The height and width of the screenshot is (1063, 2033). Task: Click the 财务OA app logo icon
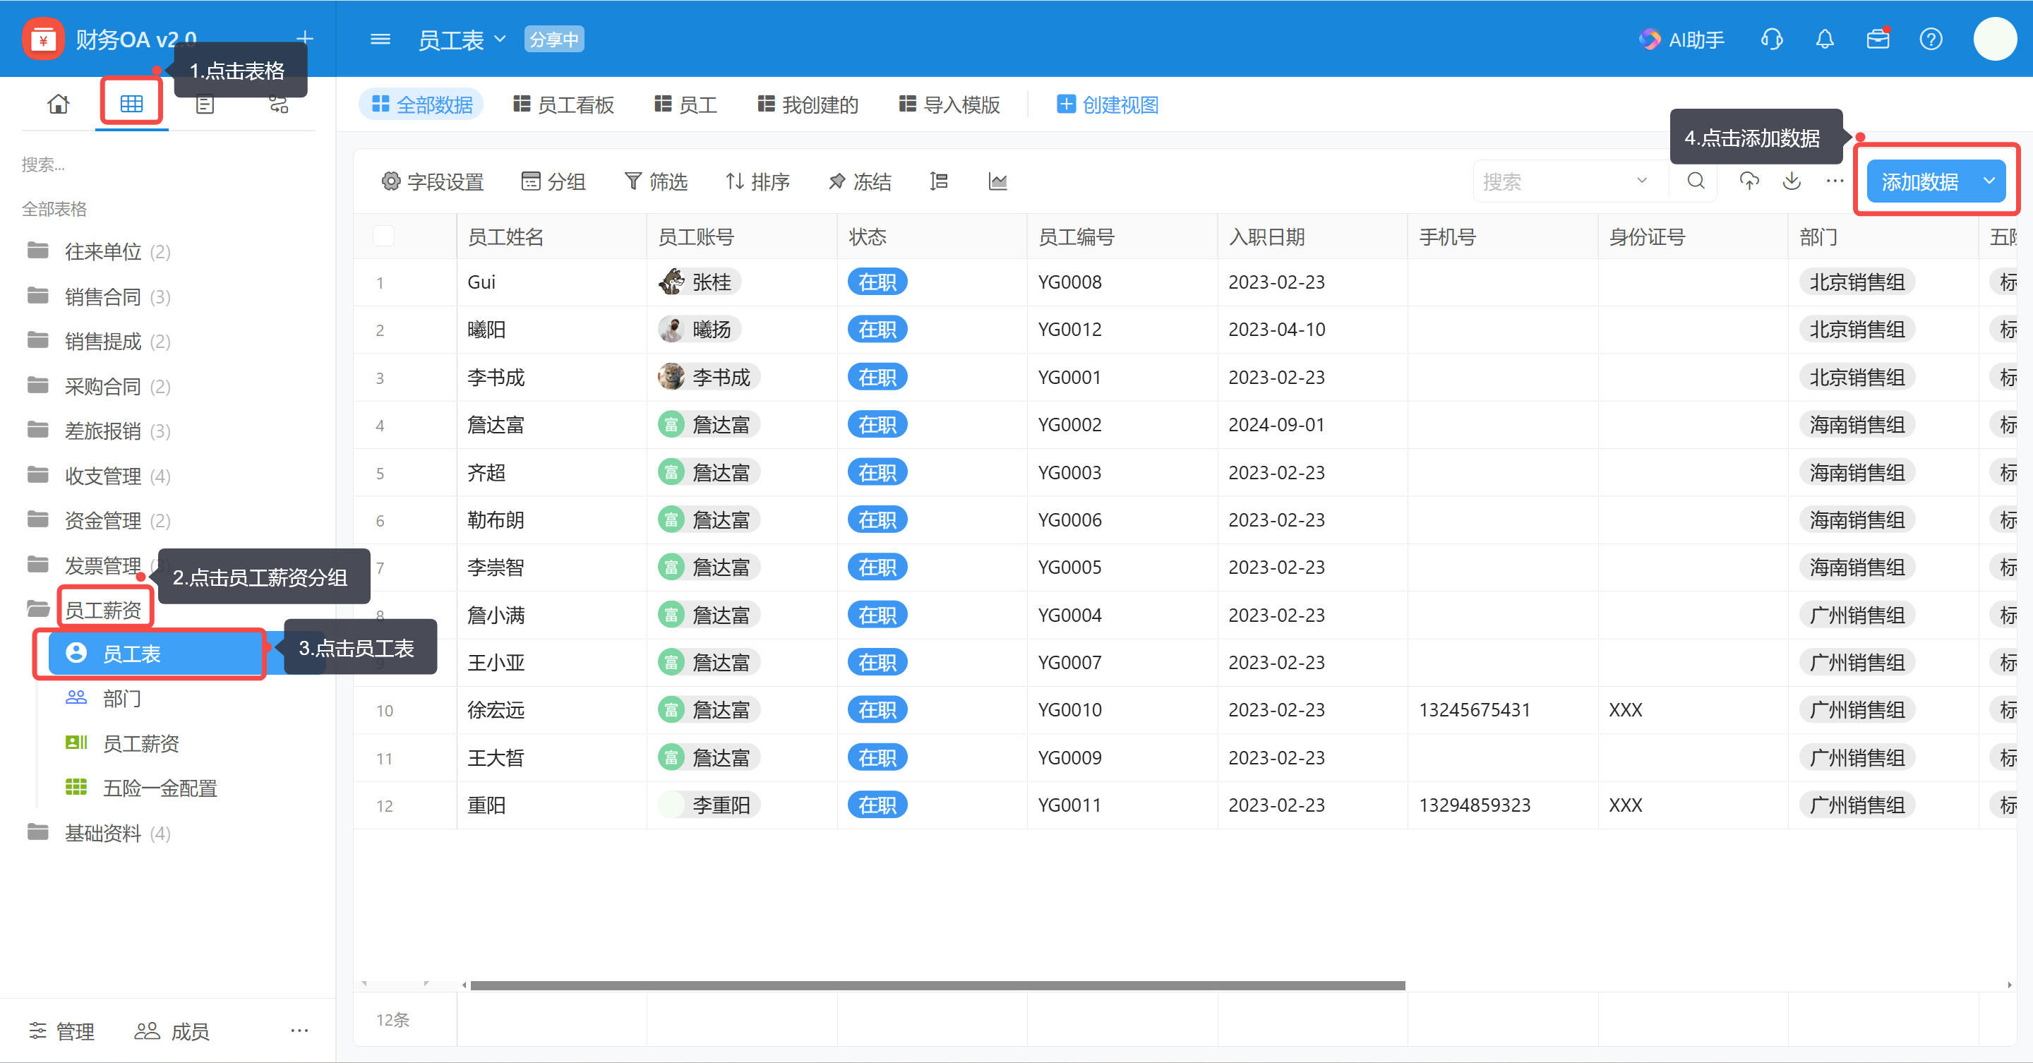(43, 39)
